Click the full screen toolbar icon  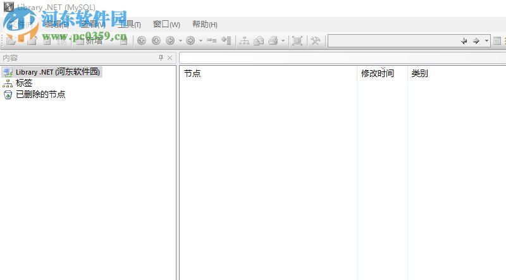[x=297, y=41]
